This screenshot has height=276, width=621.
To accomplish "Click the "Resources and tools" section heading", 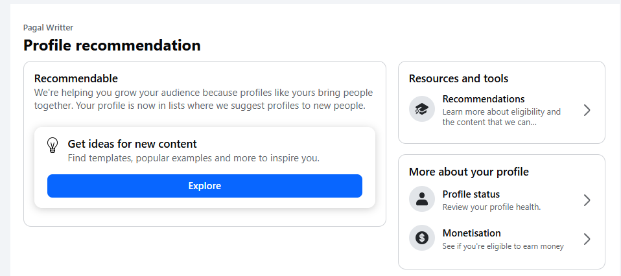I will [x=458, y=78].
